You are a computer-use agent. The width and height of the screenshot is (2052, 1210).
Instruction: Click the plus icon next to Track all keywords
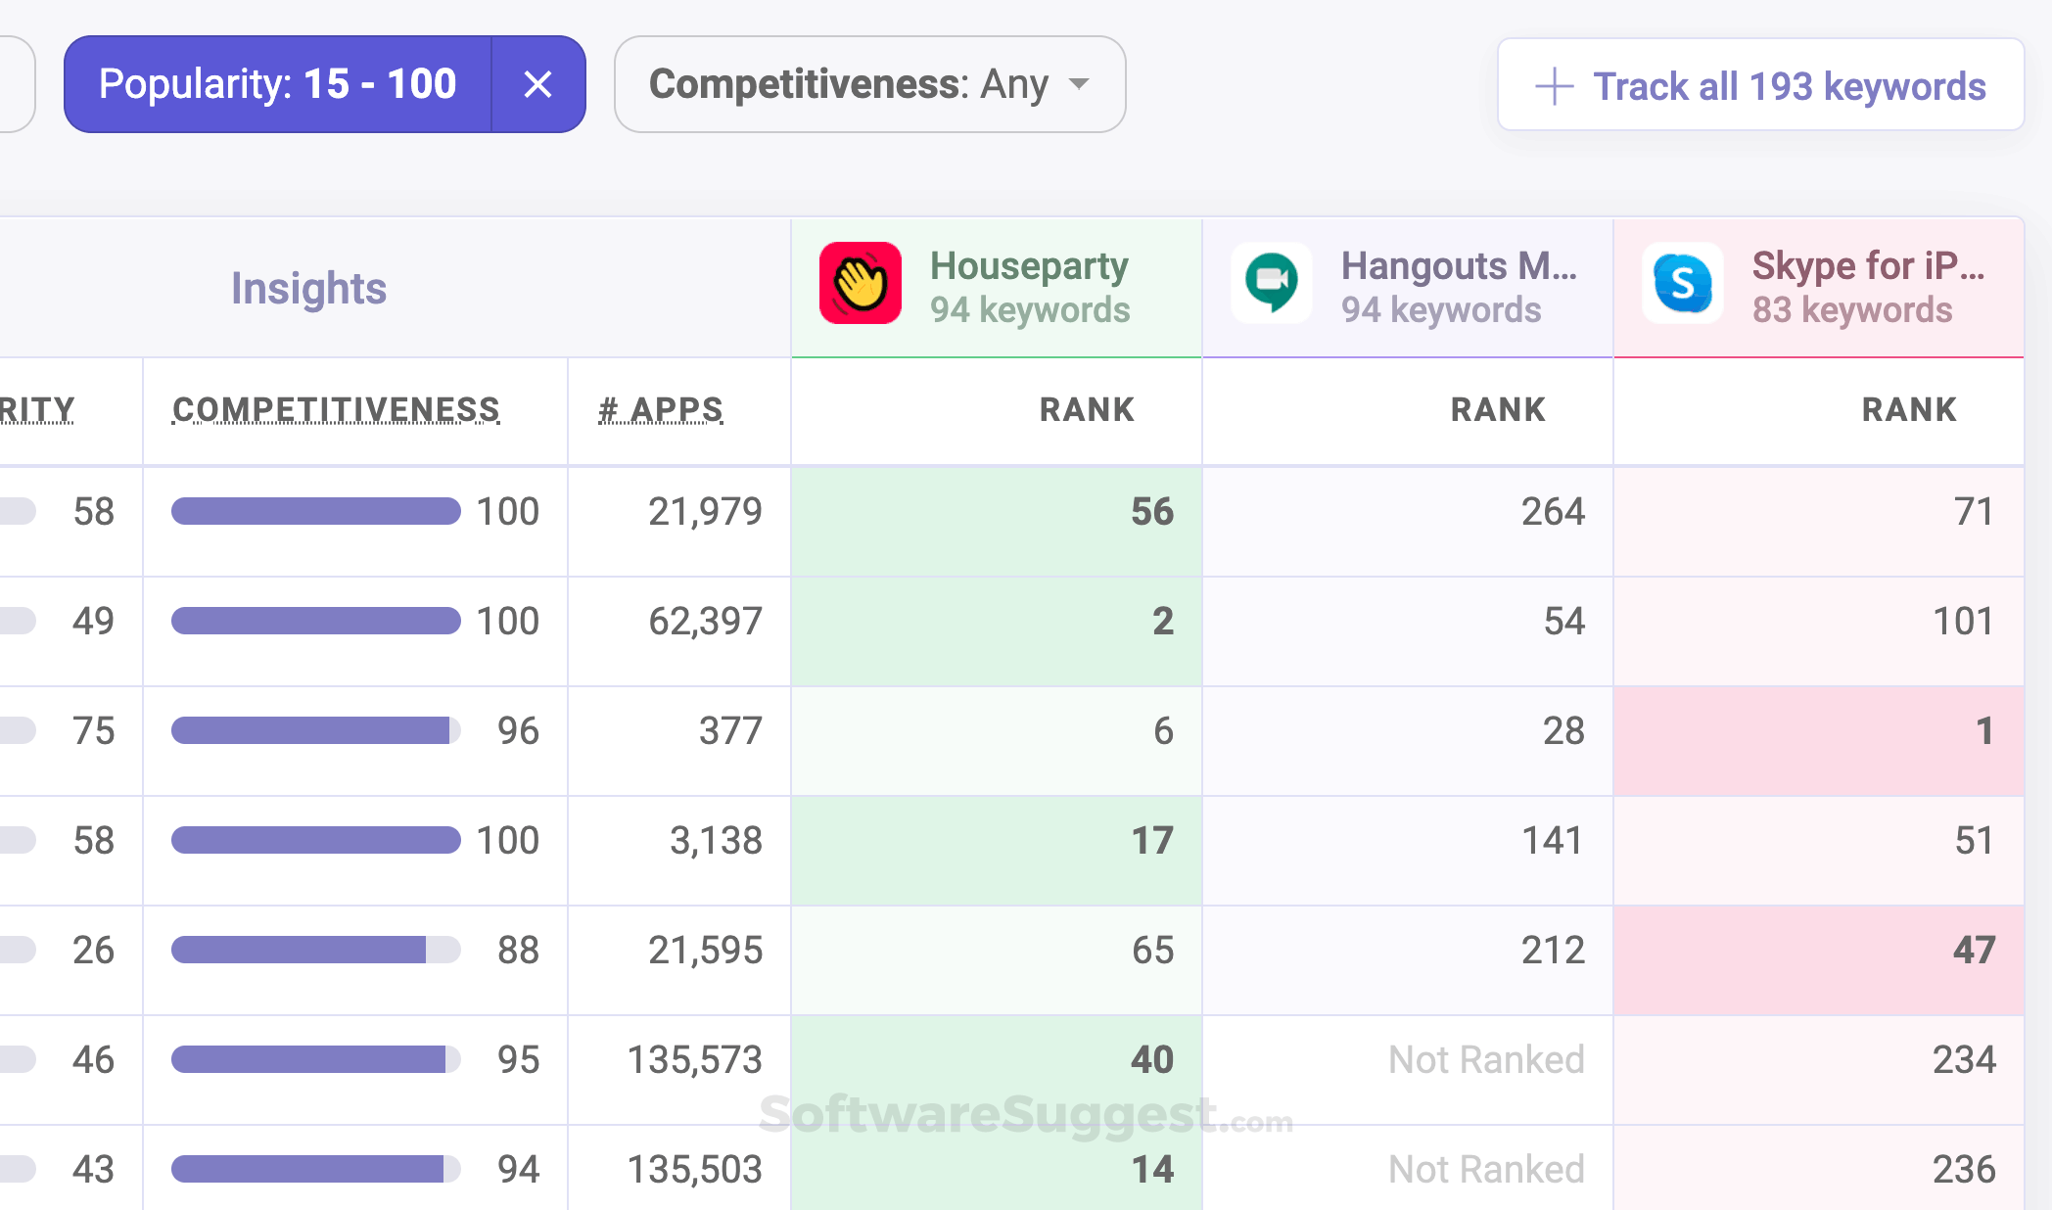point(1555,86)
